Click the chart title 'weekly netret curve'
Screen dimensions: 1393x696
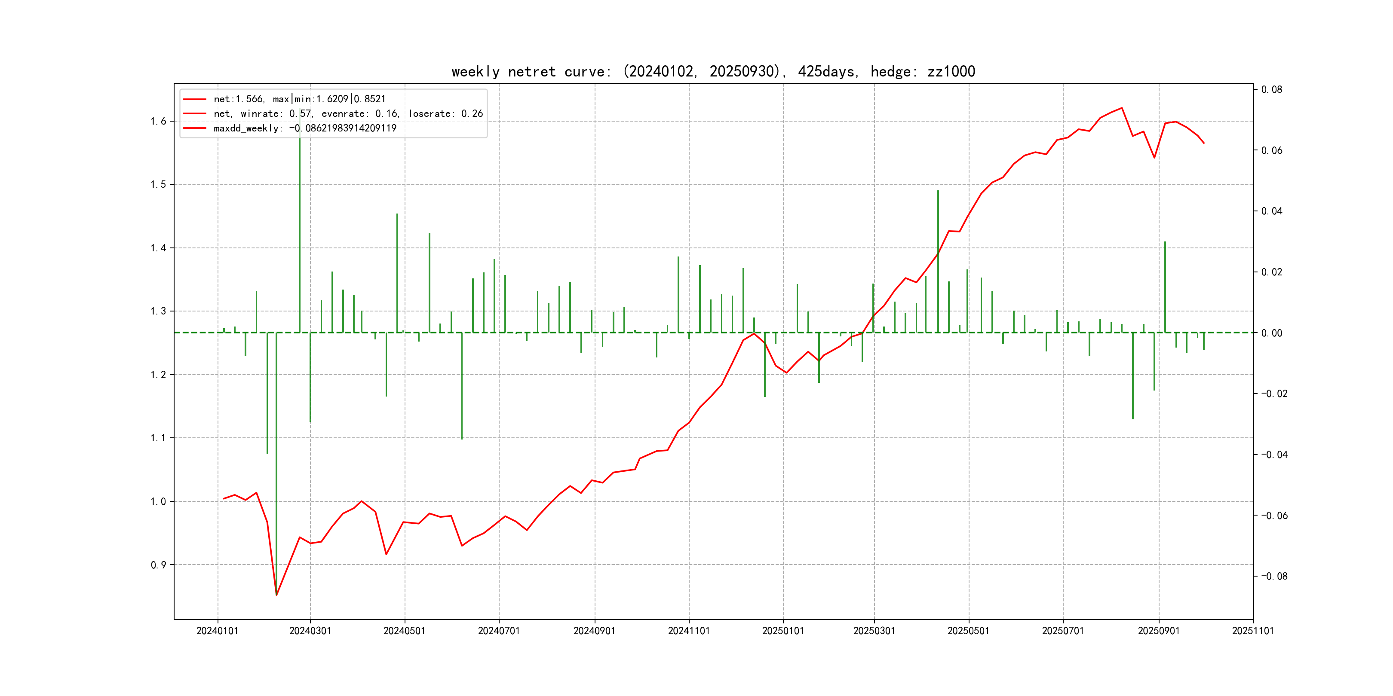713,71
